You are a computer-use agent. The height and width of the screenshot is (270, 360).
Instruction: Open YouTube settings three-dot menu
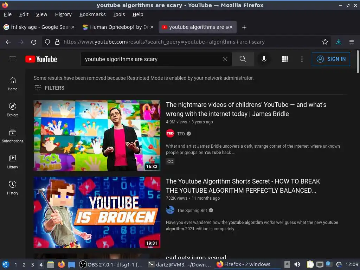302,59
